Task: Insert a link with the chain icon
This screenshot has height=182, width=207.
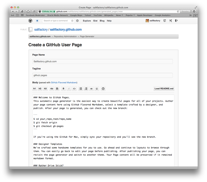Action: [52, 88]
